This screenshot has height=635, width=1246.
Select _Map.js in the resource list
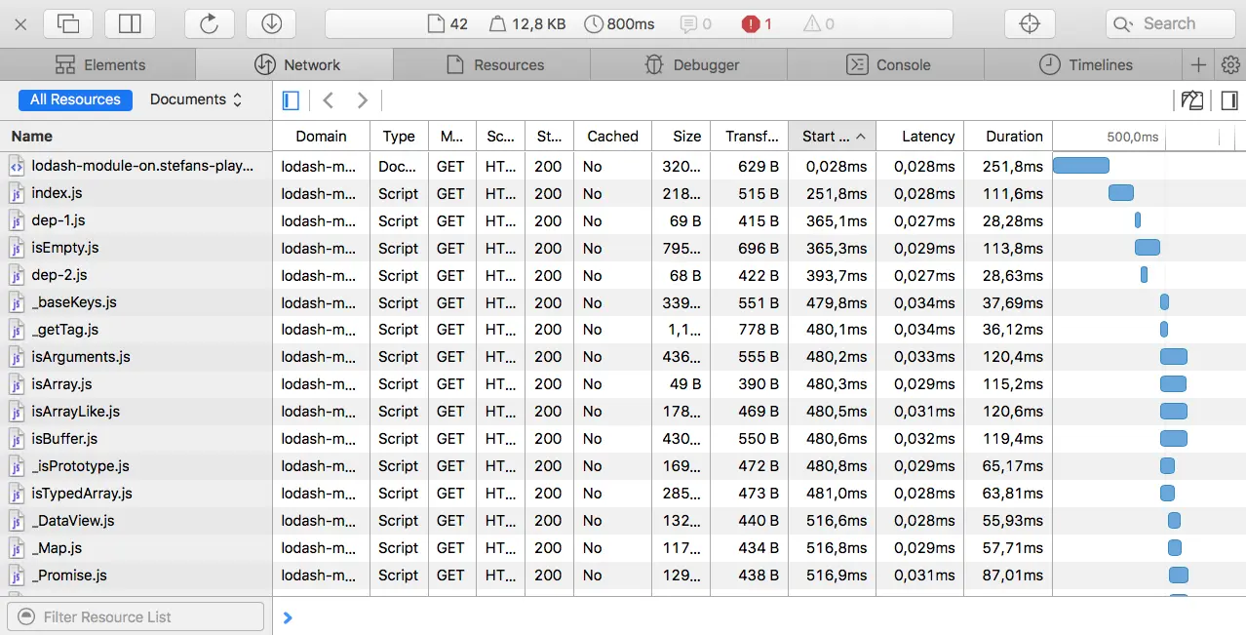pos(136,548)
